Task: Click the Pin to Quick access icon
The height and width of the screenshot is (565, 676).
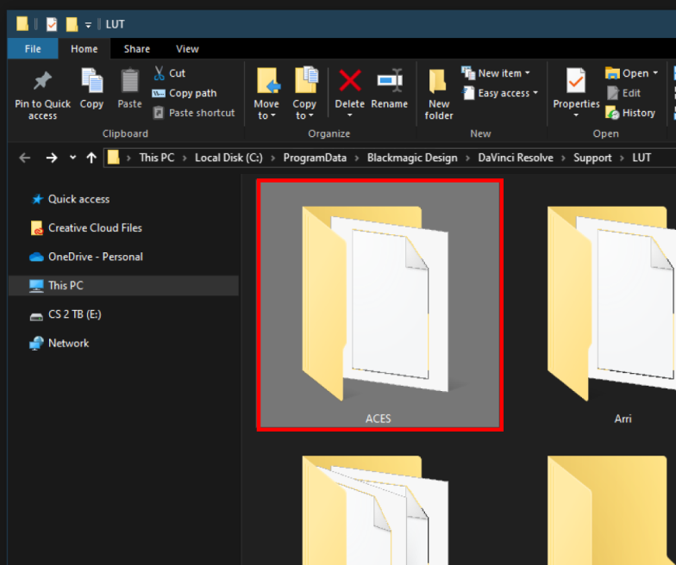Action: pyautogui.click(x=42, y=82)
